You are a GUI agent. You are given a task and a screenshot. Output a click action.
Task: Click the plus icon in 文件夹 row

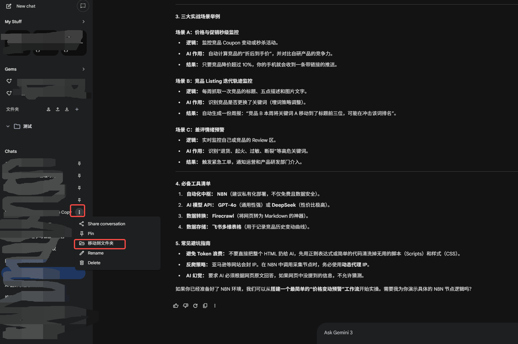tap(77, 109)
